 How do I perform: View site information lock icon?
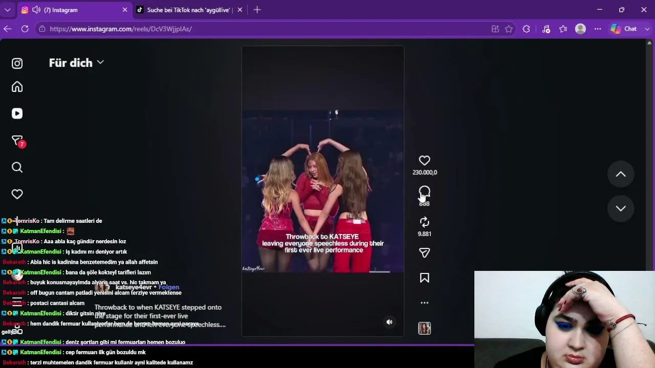tap(42, 29)
